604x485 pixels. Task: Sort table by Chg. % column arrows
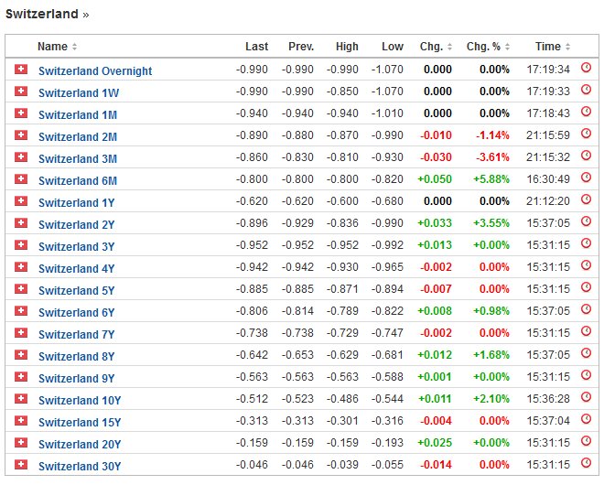507,47
